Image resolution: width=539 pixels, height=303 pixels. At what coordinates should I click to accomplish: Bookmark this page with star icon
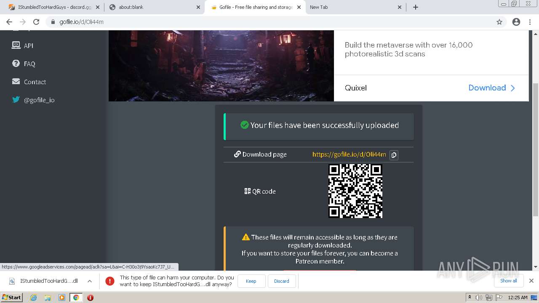(x=499, y=22)
